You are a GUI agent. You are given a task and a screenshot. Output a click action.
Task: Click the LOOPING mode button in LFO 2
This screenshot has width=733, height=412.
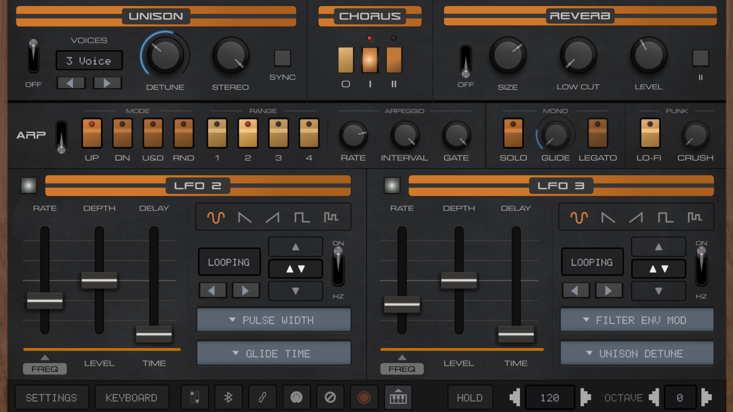229,262
